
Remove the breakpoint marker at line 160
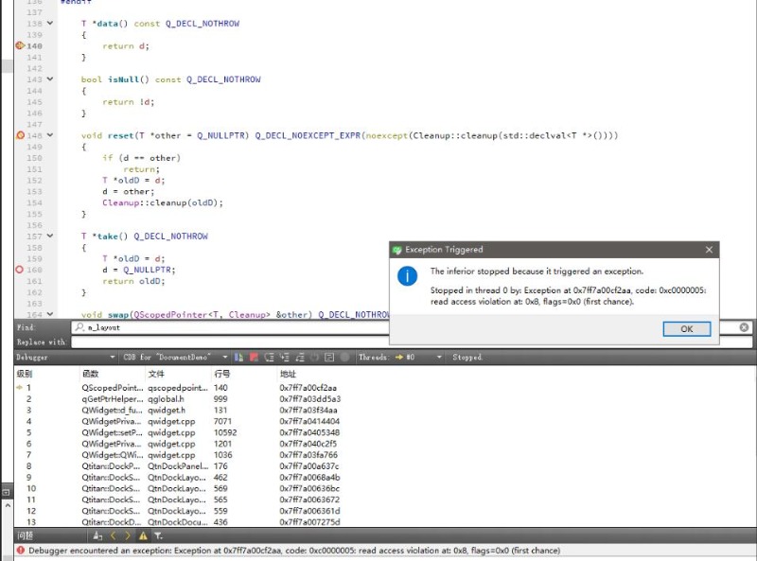(20, 270)
